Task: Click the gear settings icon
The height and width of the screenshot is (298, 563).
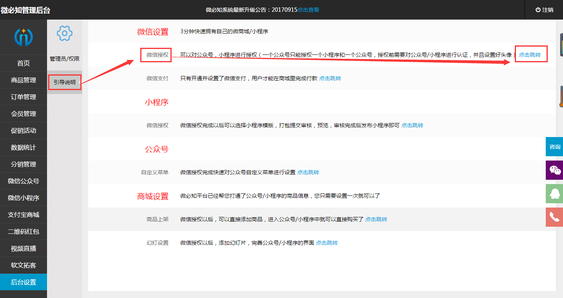Action: (x=65, y=33)
